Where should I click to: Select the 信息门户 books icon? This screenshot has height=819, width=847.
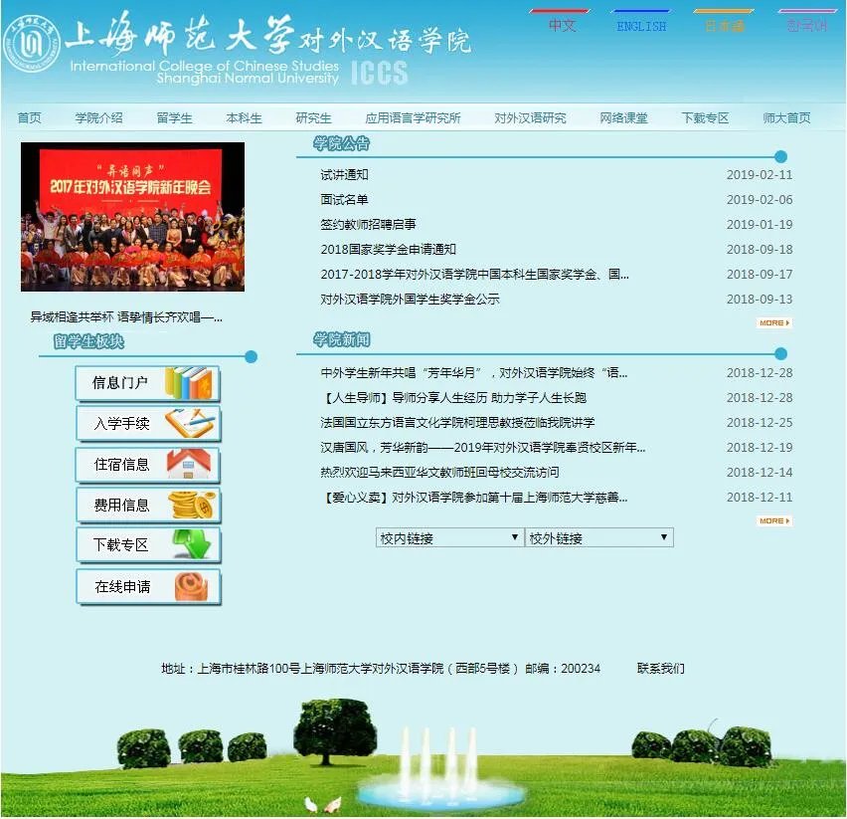[188, 382]
